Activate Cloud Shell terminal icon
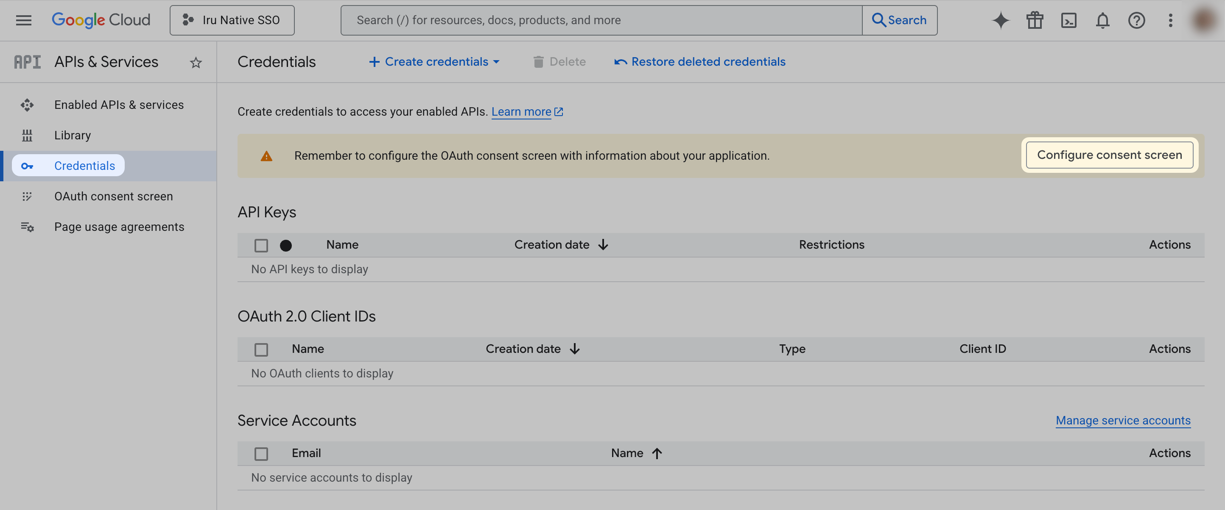 tap(1068, 20)
